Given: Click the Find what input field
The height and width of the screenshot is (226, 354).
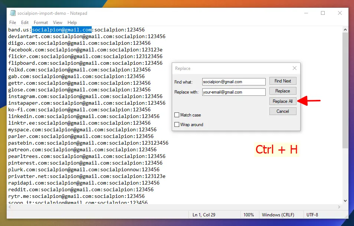Looking at the screenshot, I should [x=234, y=82].
